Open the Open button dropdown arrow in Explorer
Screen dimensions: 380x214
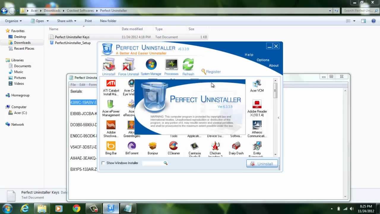point(47,21)
